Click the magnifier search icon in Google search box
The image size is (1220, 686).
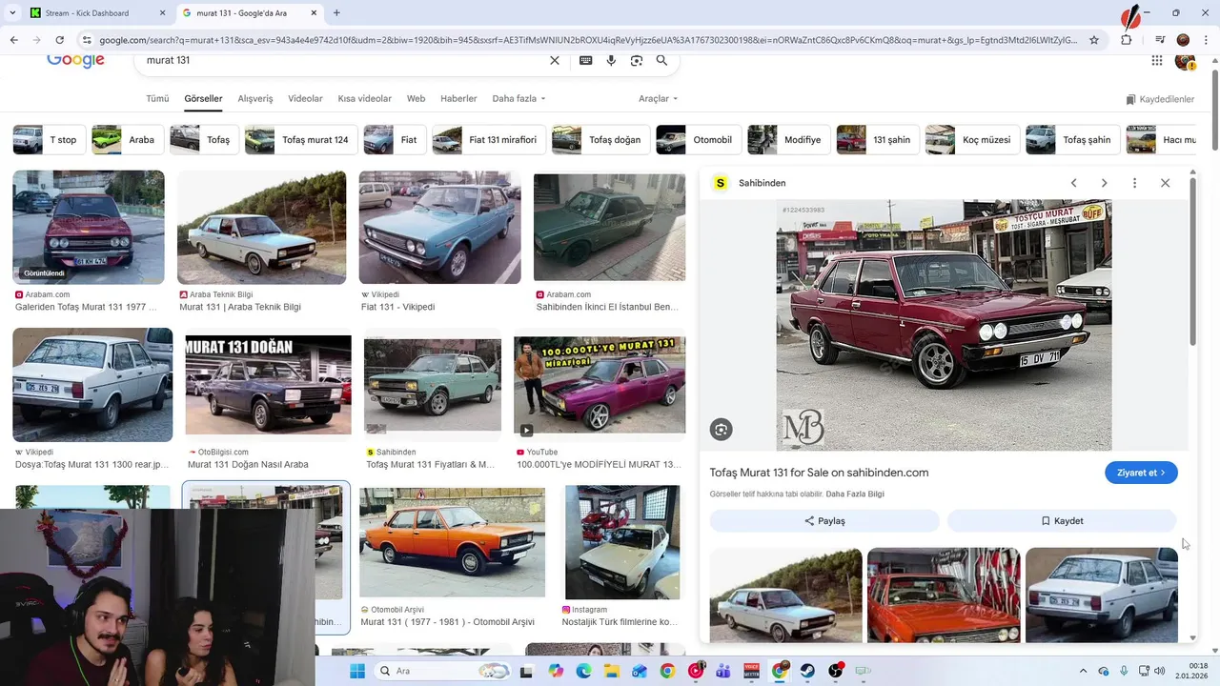661,60
